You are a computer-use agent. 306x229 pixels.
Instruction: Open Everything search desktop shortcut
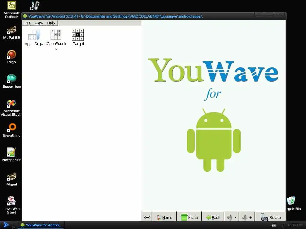pyautogui.click(x=12, y=130)
